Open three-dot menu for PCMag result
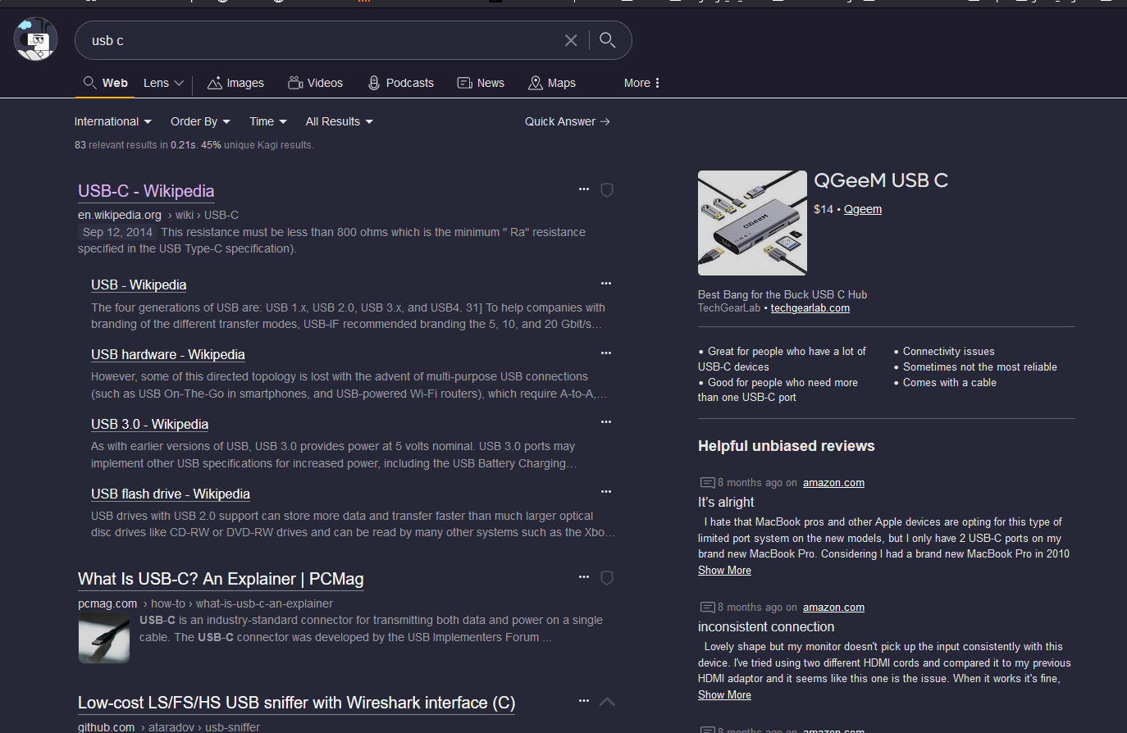This screenshot has height=733, width=1127. pyautogui.click(x=584, y=577)
